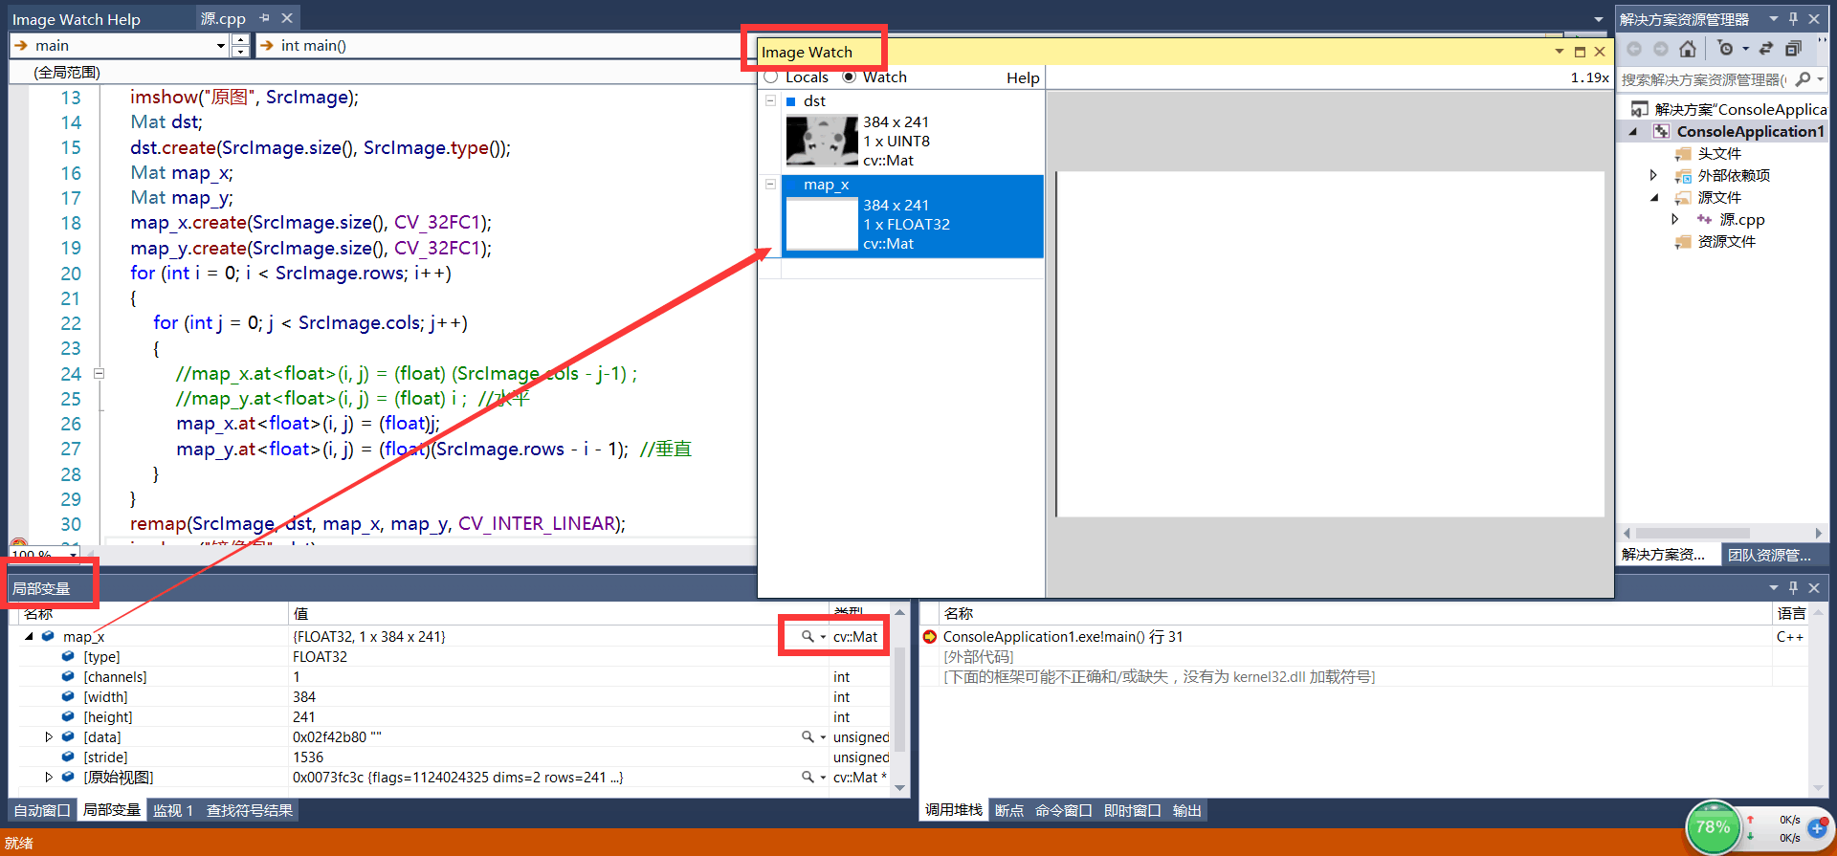
Task: Select the Locals radio button in Image Watch
Action: tap(771, 77)
